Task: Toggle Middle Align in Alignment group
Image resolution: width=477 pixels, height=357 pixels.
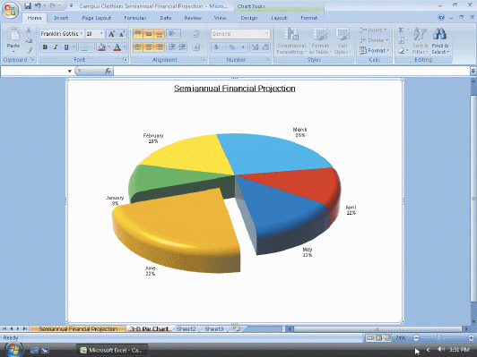Action: coord(149,34)
